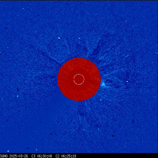Click the dark blob below-left of the red disk
This screenshot has height=158, width=158.
pos(51,134)
